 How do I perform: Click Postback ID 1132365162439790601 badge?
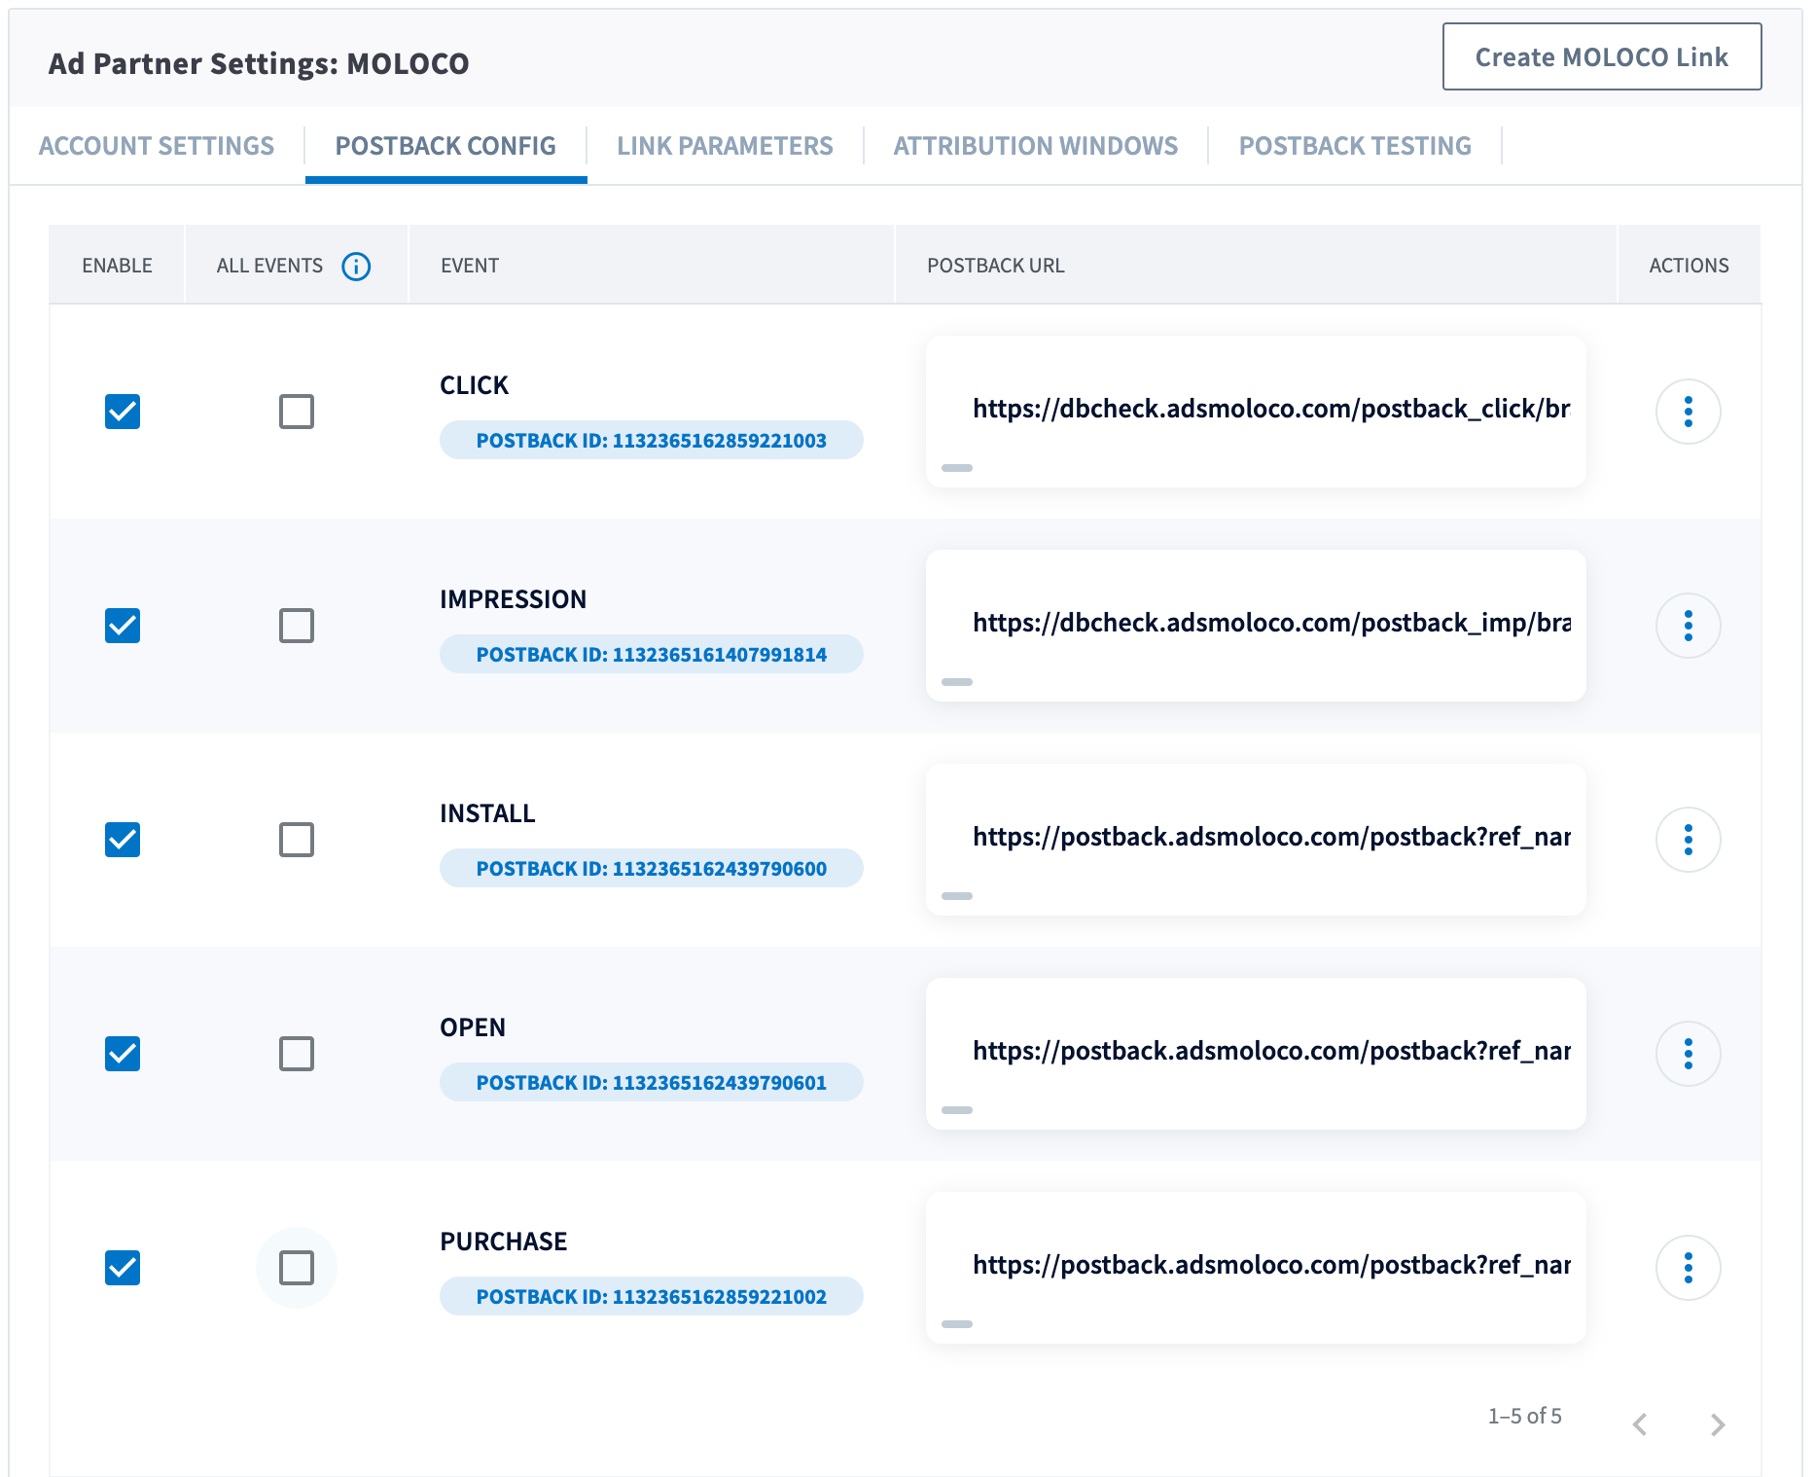click(x=651, y=1082)
